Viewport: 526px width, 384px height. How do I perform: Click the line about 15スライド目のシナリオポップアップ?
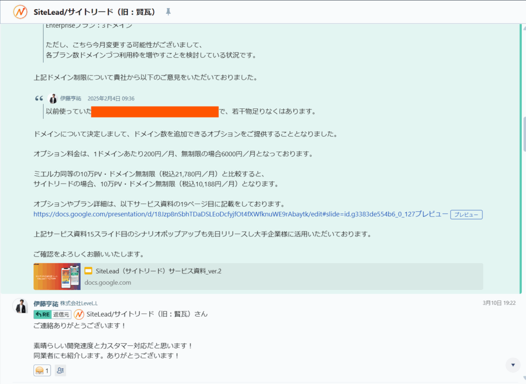tap(203, 234)
